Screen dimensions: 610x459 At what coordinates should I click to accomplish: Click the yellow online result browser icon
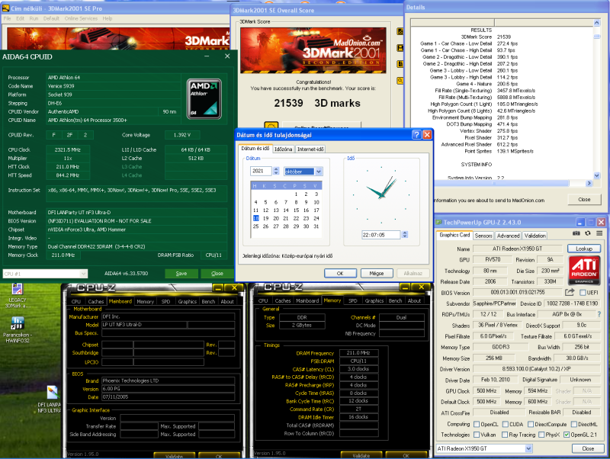[271, 125]
